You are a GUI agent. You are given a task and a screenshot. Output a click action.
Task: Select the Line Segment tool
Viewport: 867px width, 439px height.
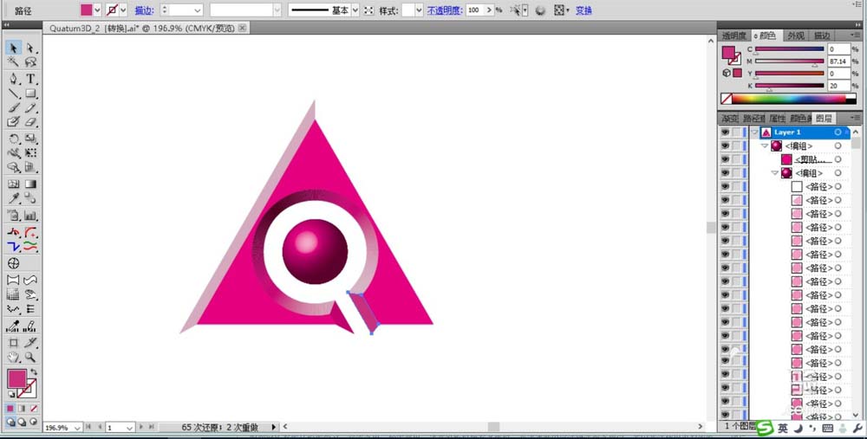tap(14, 94)
